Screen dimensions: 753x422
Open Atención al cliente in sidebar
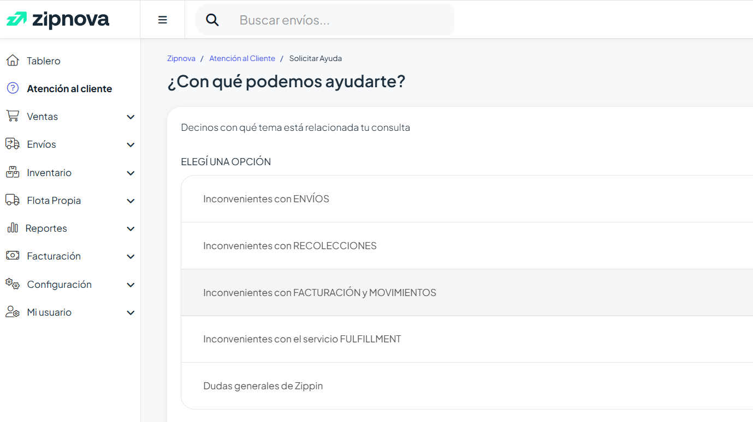coord(69,88)
